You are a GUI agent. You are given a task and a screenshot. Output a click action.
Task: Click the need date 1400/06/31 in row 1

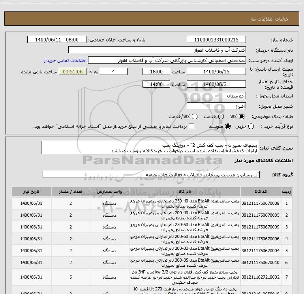point(31,203)
